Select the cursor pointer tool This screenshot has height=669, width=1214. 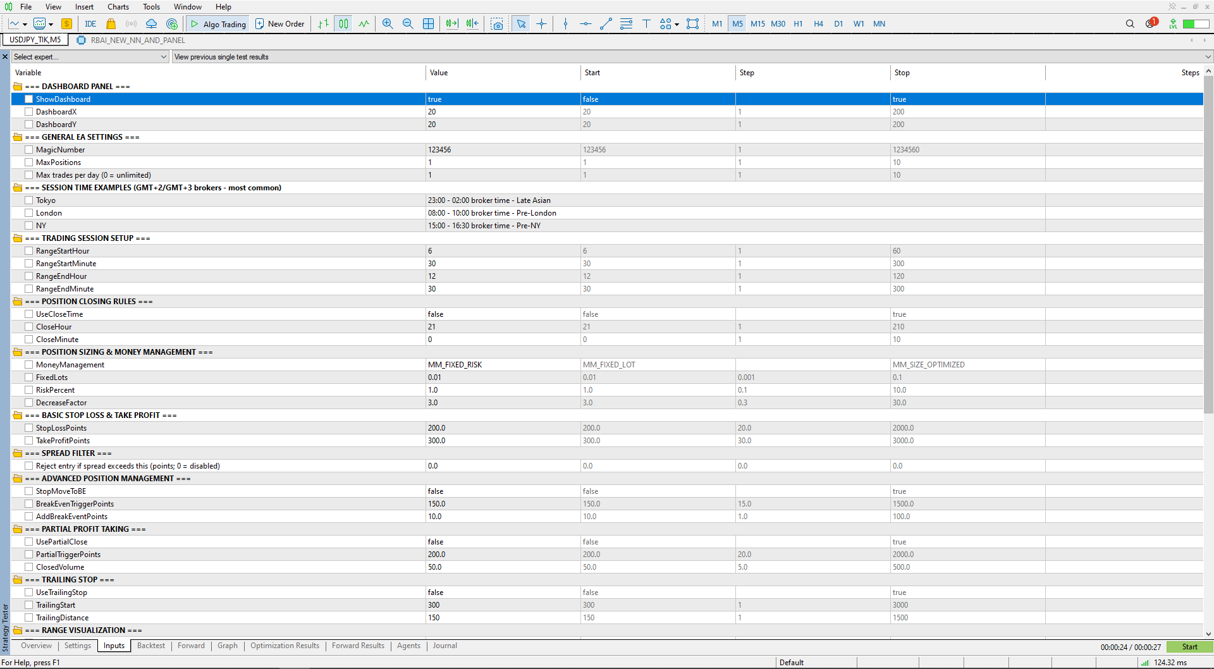[521, 24]
